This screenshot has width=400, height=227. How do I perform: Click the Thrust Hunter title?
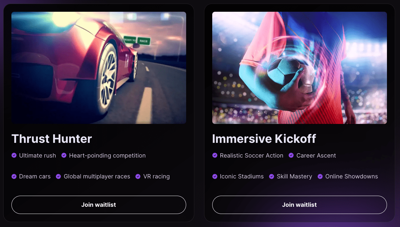(52, 139)
